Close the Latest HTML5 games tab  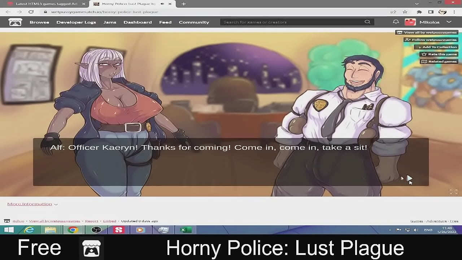coord(84,4)
